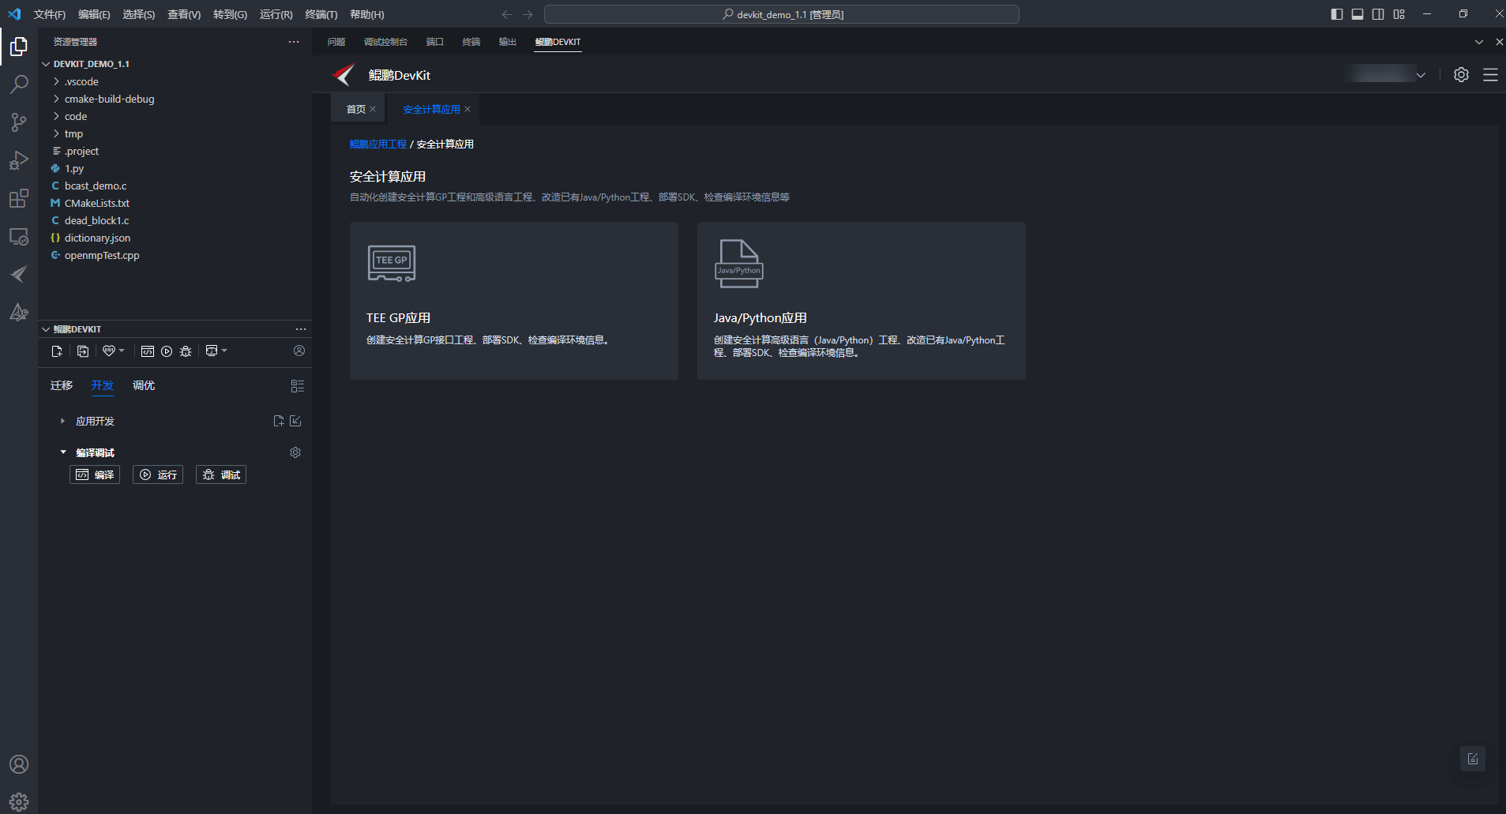1506x814 pixels.
Task: Open the hamburger menu in DevKit header
Action: tap(1491, 74)
